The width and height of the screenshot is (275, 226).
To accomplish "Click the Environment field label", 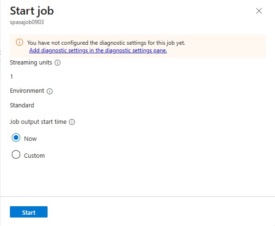I will 27,91.
